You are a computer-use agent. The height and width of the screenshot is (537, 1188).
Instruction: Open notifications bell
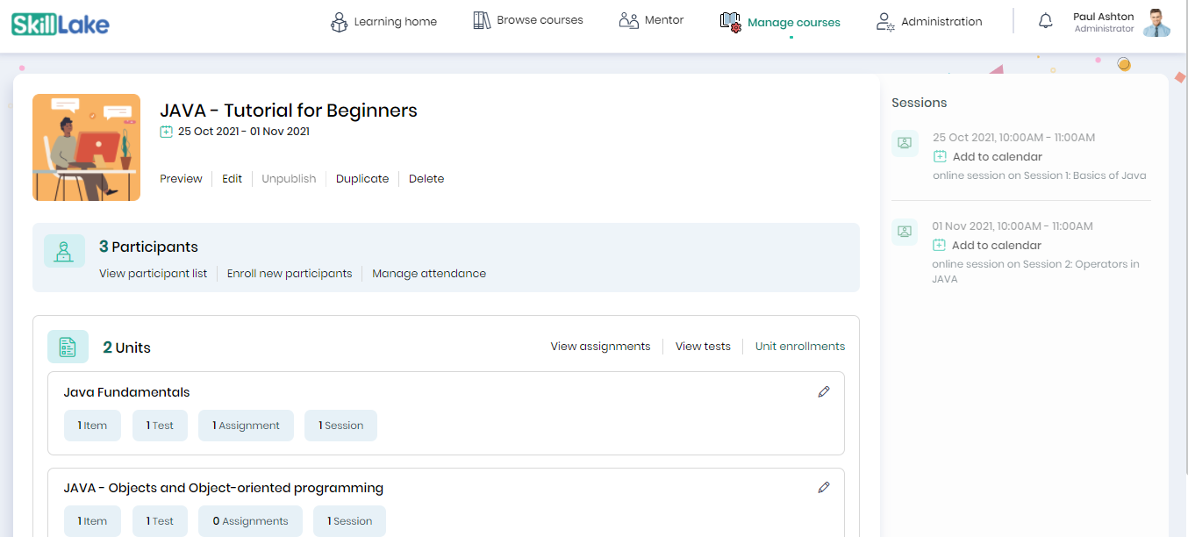tap(1045, 21)
